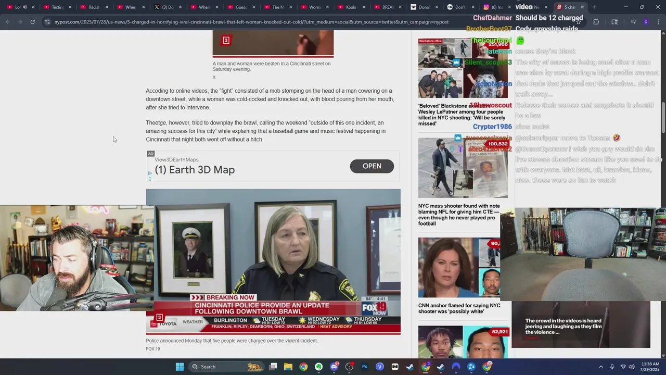Click the microphone tray icon
Viewport: 666px width, 375px height.
[612, 367]
